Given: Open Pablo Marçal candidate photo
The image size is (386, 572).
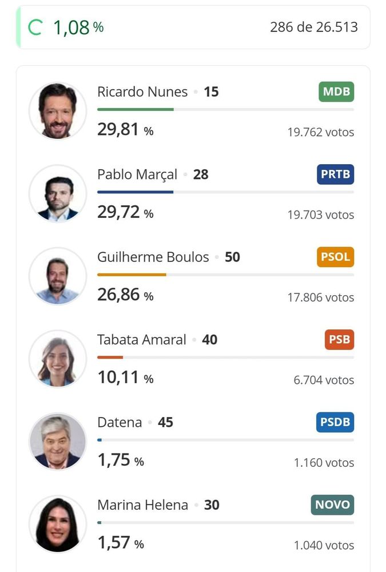Looking at the screenshot, I should click(x=58, y=194).
